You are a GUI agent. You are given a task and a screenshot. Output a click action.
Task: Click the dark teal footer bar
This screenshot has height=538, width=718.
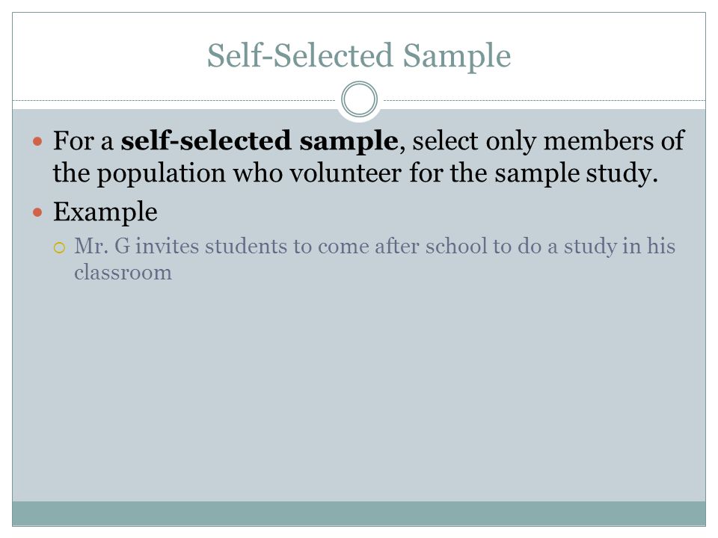click(359, 513)
